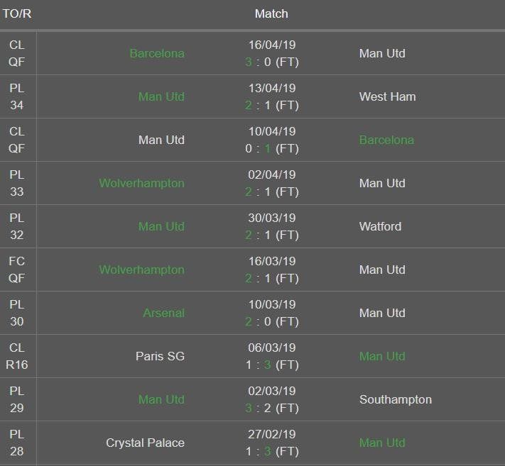Select the CL R16 round label
505x466 pixels.
(x=17, y=356)
